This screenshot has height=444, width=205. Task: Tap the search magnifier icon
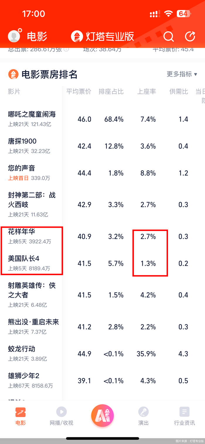click(x=168, y=36)
